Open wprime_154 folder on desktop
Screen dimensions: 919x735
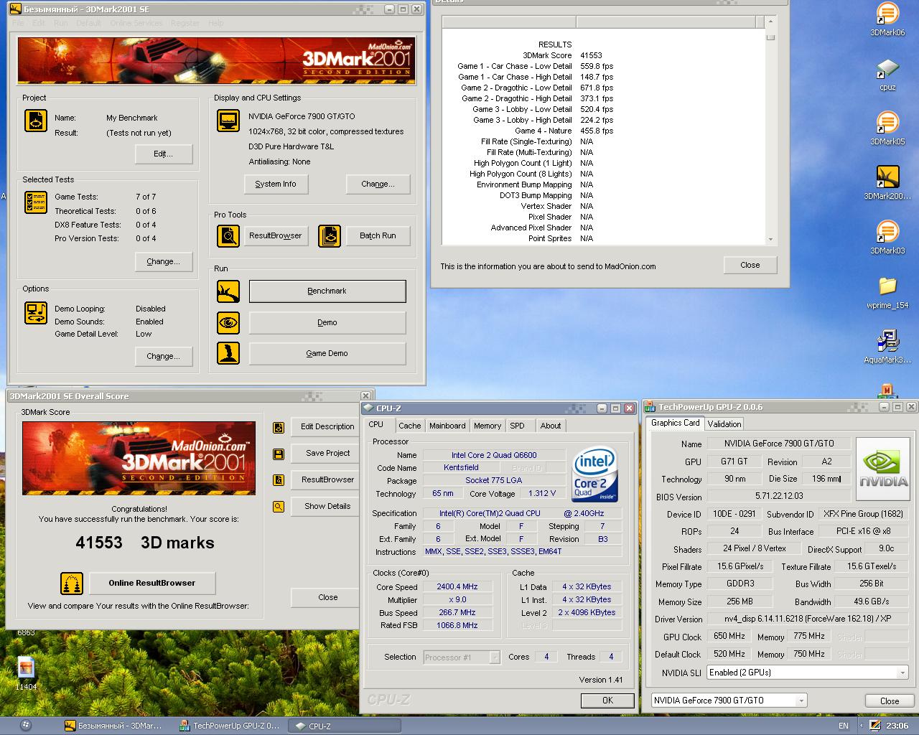click(887, 292)
